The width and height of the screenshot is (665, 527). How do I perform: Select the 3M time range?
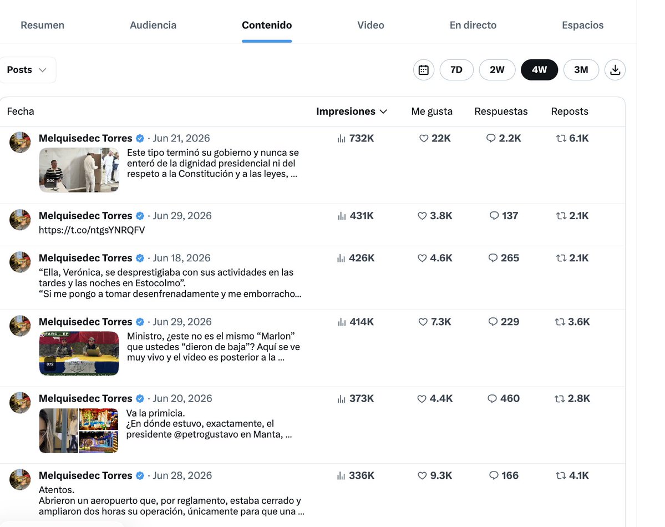[581, 70]
